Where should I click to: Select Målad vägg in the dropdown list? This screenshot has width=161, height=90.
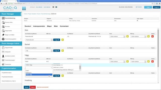[x=39, y=74]
